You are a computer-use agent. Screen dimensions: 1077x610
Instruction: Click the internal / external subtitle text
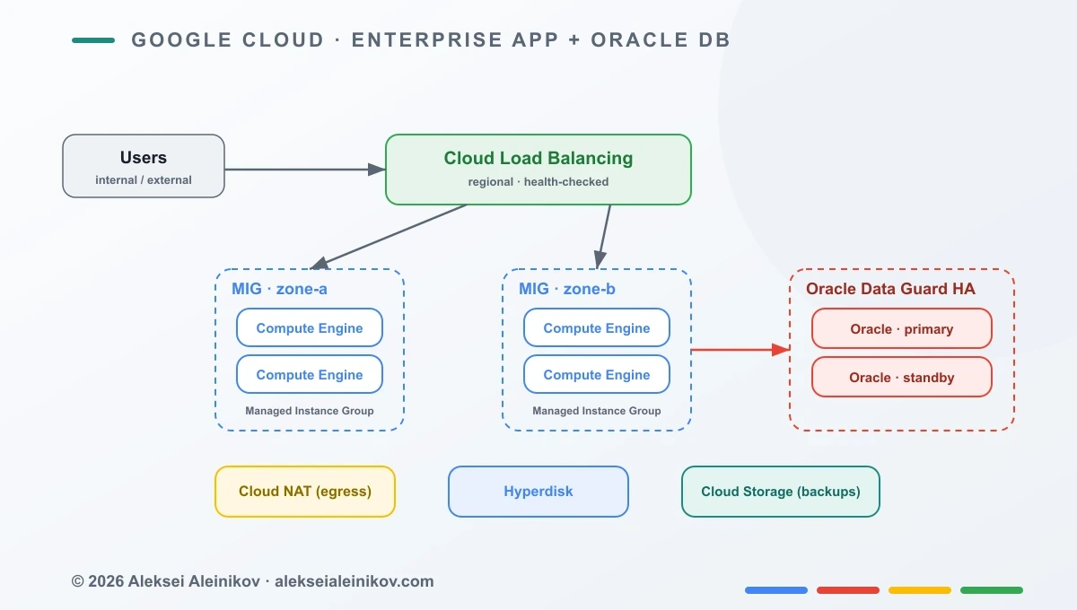[x=144, y=180]
